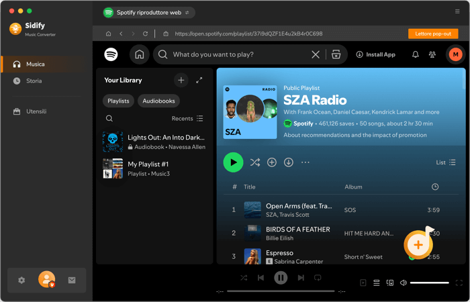The width and height of the screenshot is (470, 302).
Task: Open the mail feedback icon
Action: click(72, 280)
